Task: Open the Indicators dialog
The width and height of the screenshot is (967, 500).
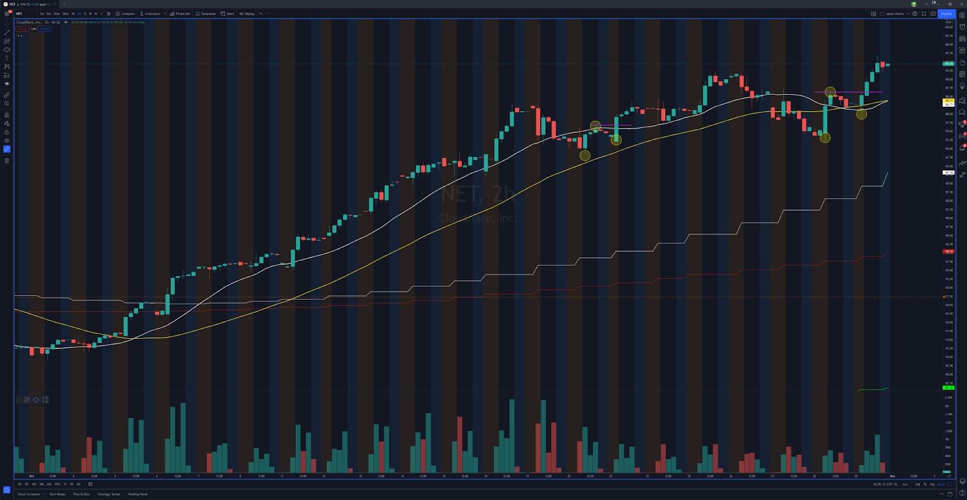Action: (x=150, y=13)
